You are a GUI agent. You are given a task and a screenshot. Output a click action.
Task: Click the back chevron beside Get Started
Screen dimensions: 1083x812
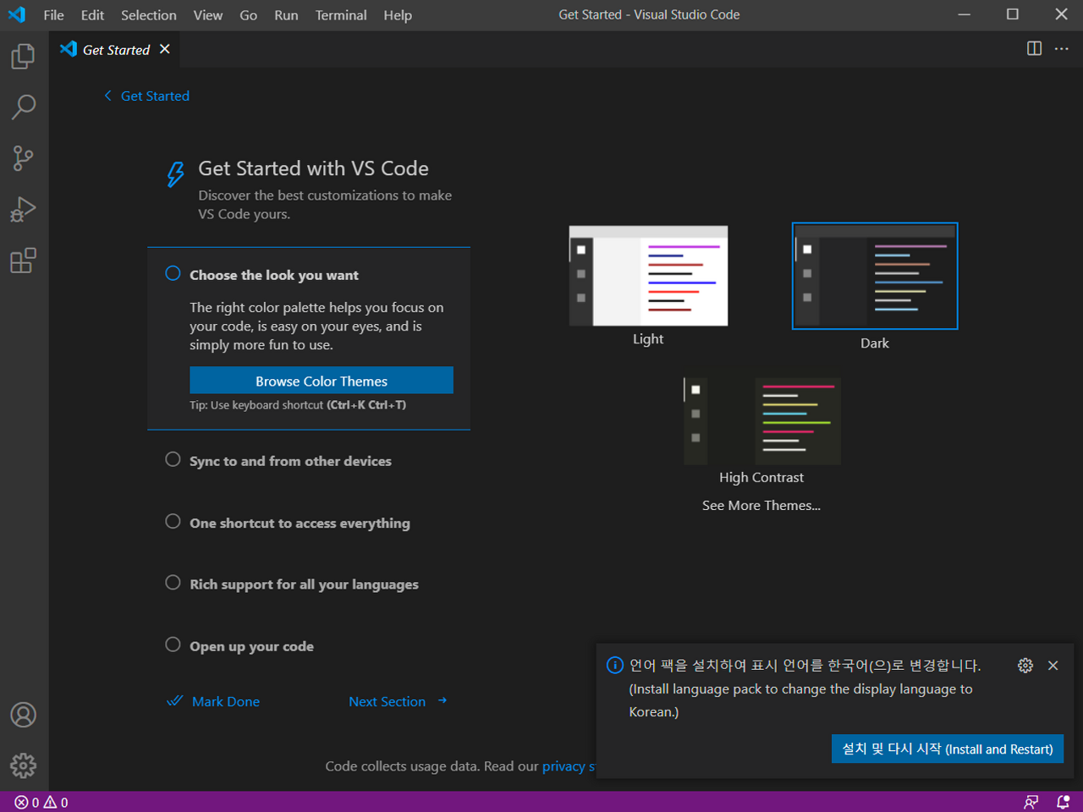[x=107, y=96]
